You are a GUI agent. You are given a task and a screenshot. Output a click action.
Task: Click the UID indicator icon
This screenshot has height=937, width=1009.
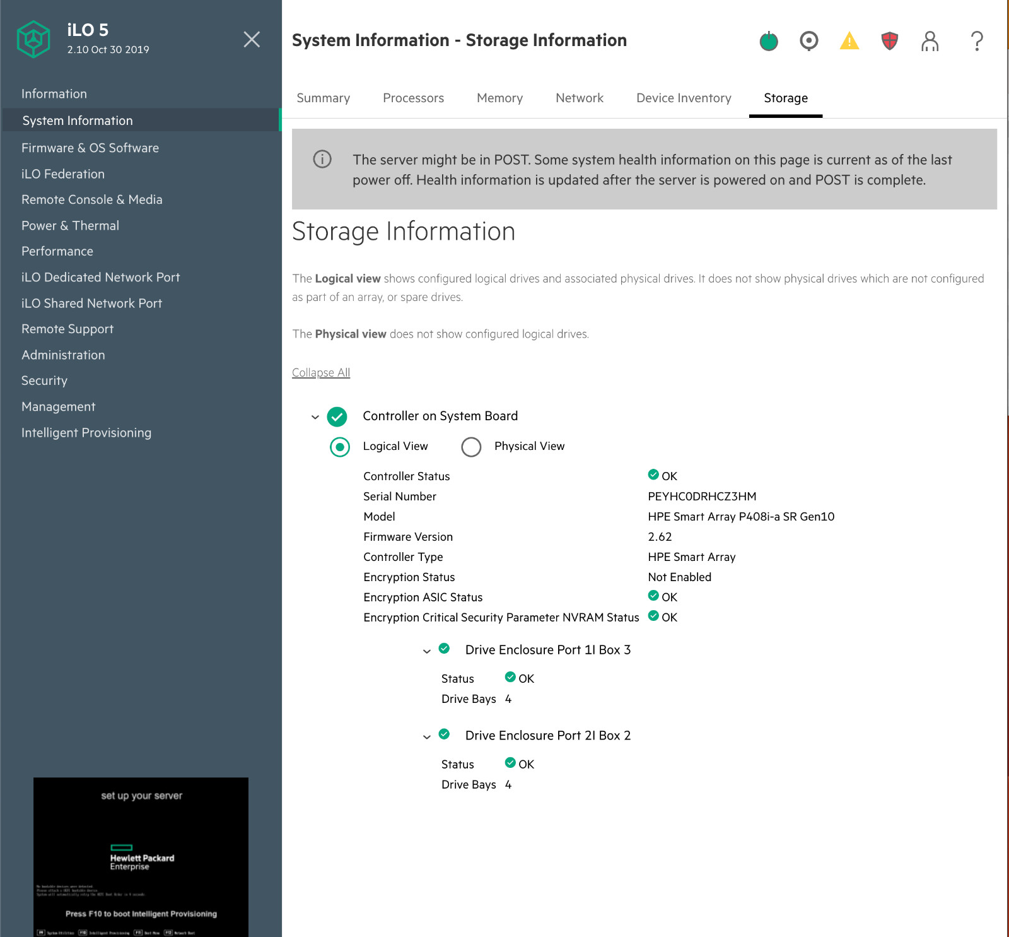coord(809,41)
